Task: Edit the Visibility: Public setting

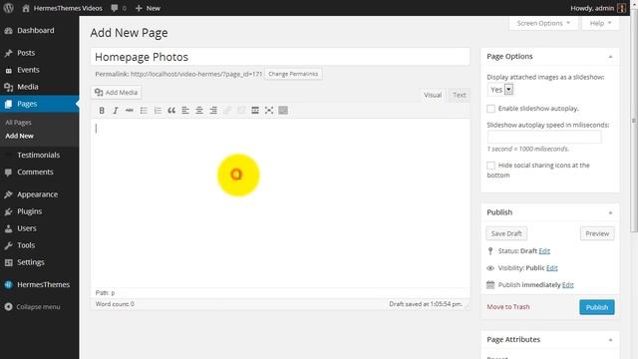Action: (x=551, y=268)
